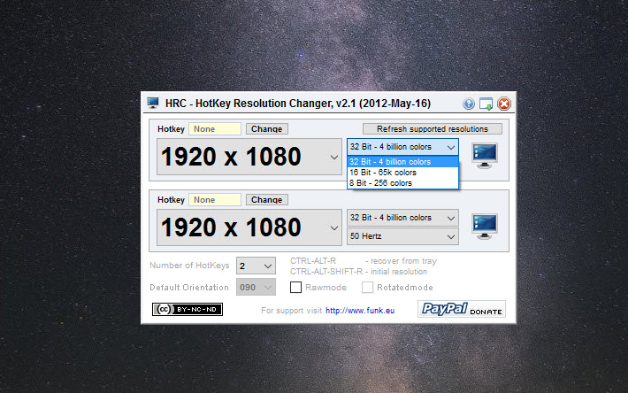This screenshot has height=393, width=628.
Task: Click the CTRL-ALT-SHIFT-R initial resolution text
Action: pos(358,272)
